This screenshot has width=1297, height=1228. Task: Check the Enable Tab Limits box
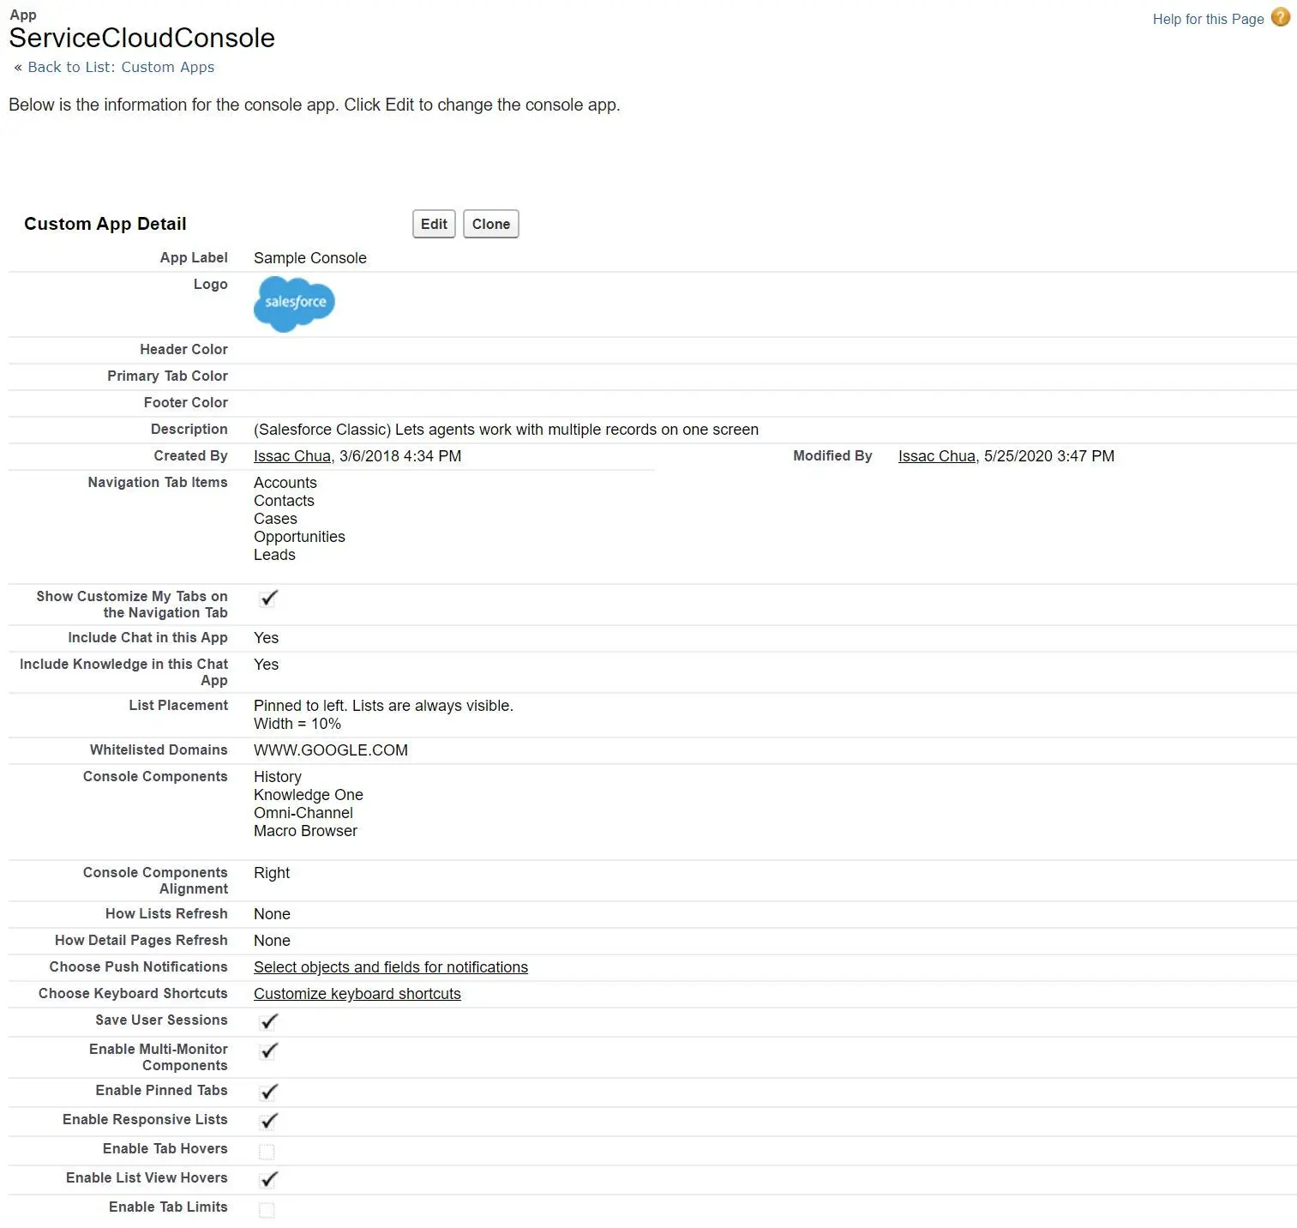[267, 1209]
